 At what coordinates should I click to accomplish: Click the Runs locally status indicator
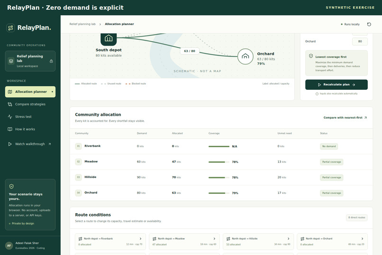[x=350, y=24]
